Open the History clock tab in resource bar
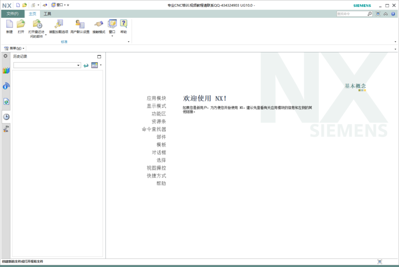 click(x=6, y=117)
